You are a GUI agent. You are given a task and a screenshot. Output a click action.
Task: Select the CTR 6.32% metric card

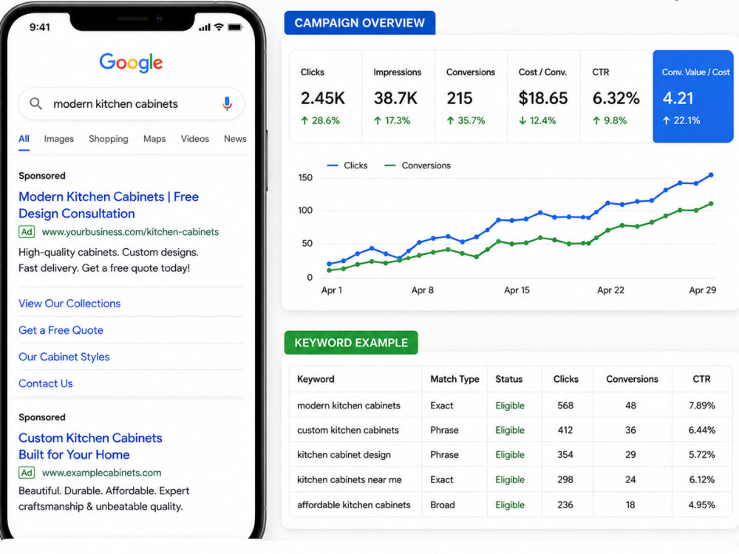(x=616, y=96)
